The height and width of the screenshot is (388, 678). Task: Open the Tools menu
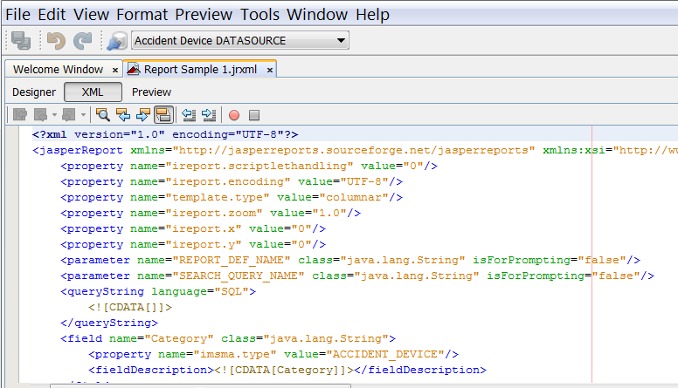tap(260, 15)
